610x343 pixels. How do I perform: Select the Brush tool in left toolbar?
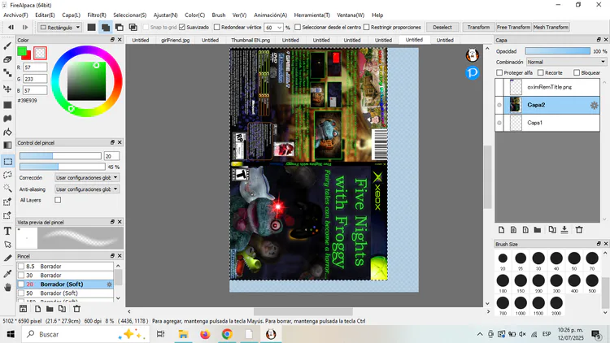click(x=7, y=46)
